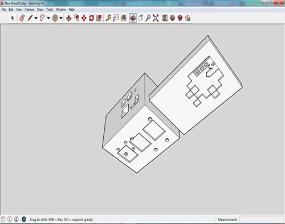Open the View menu
This screenshot has height=224, width=285.
(19, 10)
